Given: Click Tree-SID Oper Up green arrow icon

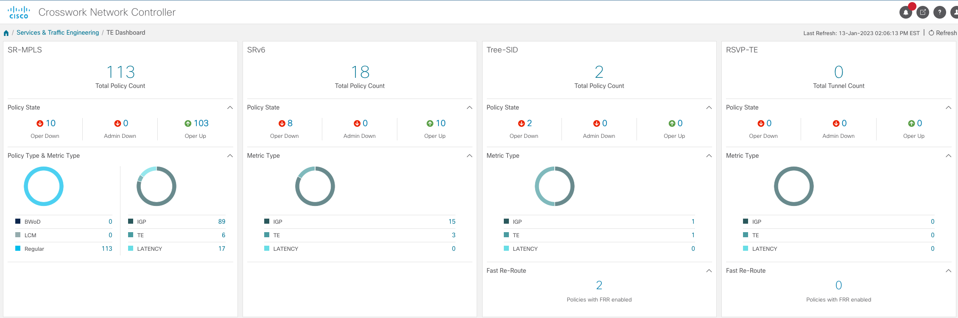Looking at the screenshot, I should (672, 123).
